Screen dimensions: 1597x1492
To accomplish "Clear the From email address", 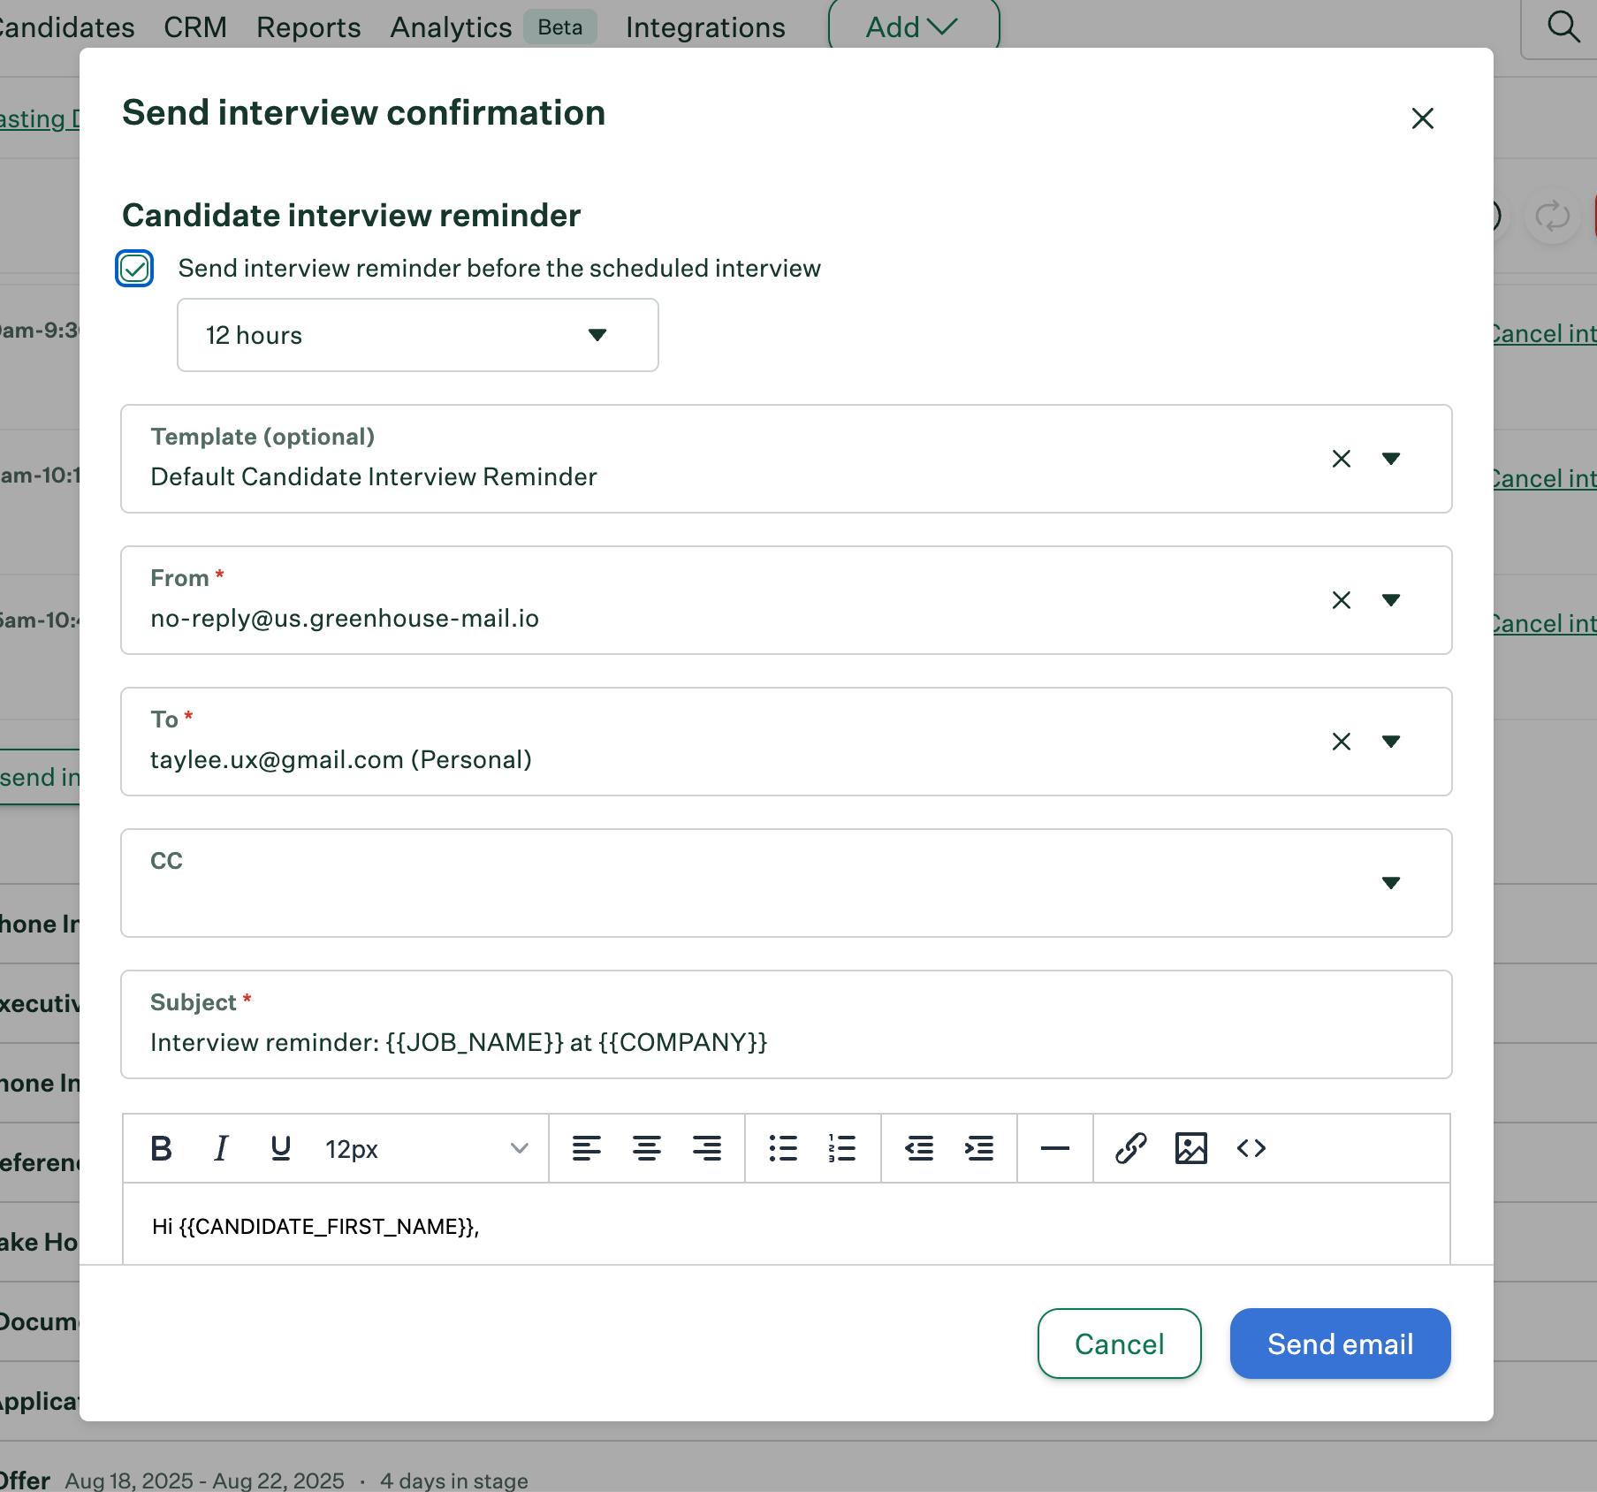I will 1342,600.
